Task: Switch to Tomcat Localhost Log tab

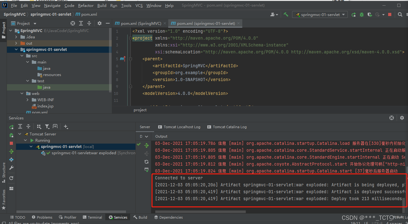Action: 179,127
